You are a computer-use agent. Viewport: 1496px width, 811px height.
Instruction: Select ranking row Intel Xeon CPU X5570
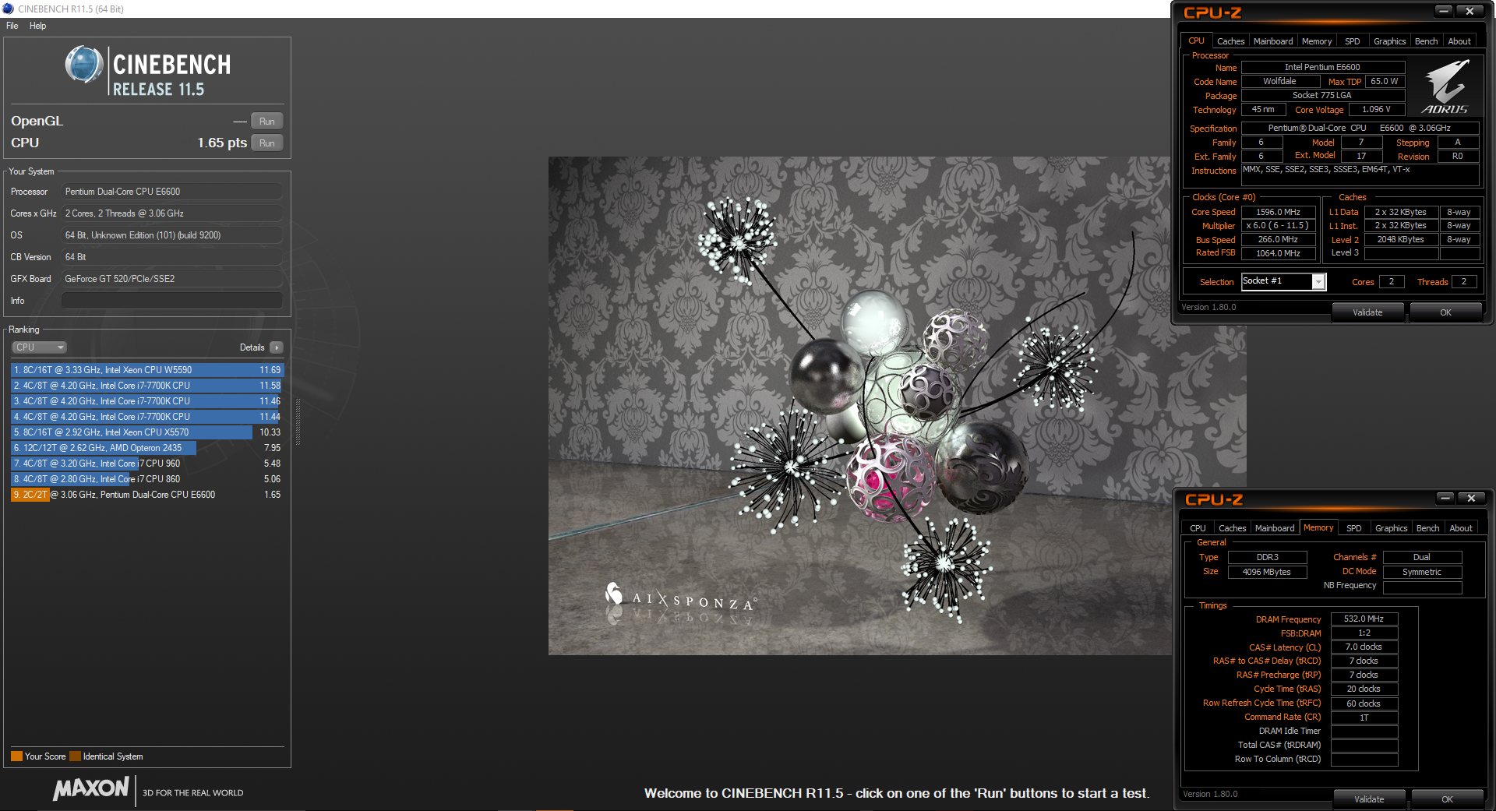pos(147,432)
